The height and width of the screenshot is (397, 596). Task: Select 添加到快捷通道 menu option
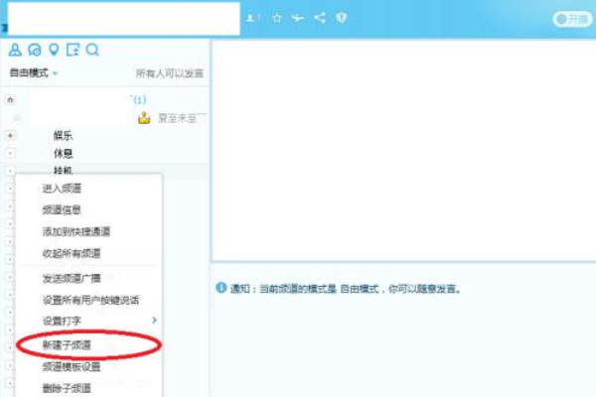point(76,231)
